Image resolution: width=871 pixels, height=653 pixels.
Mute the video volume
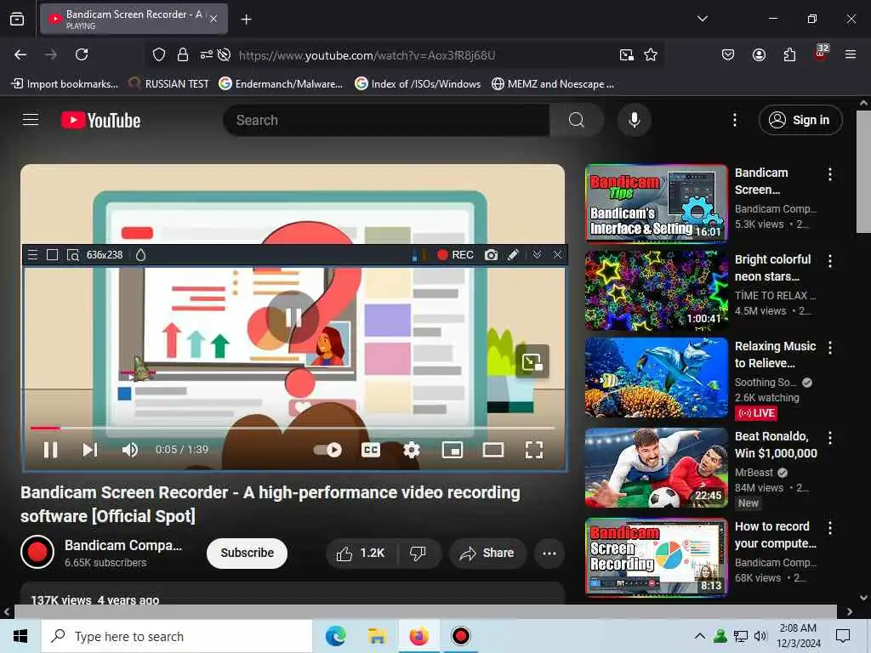tap(129, 450)
